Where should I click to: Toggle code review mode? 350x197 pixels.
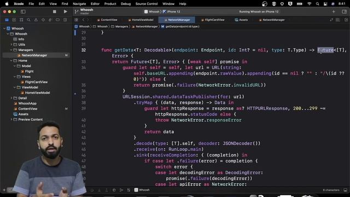point(331,20)
